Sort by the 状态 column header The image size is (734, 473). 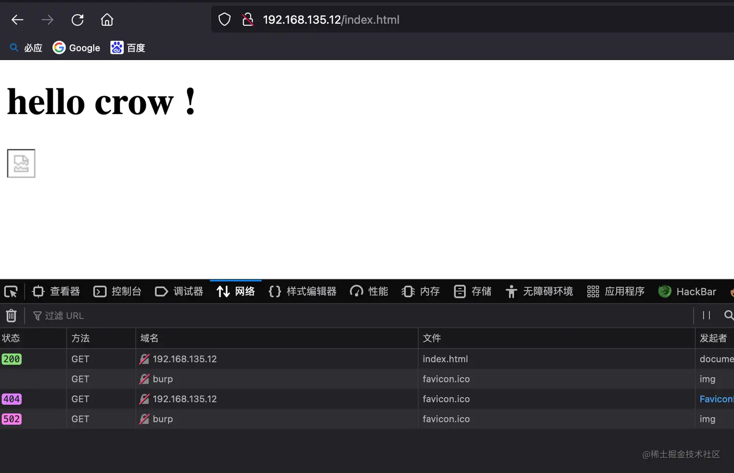[x=33, y=338]
